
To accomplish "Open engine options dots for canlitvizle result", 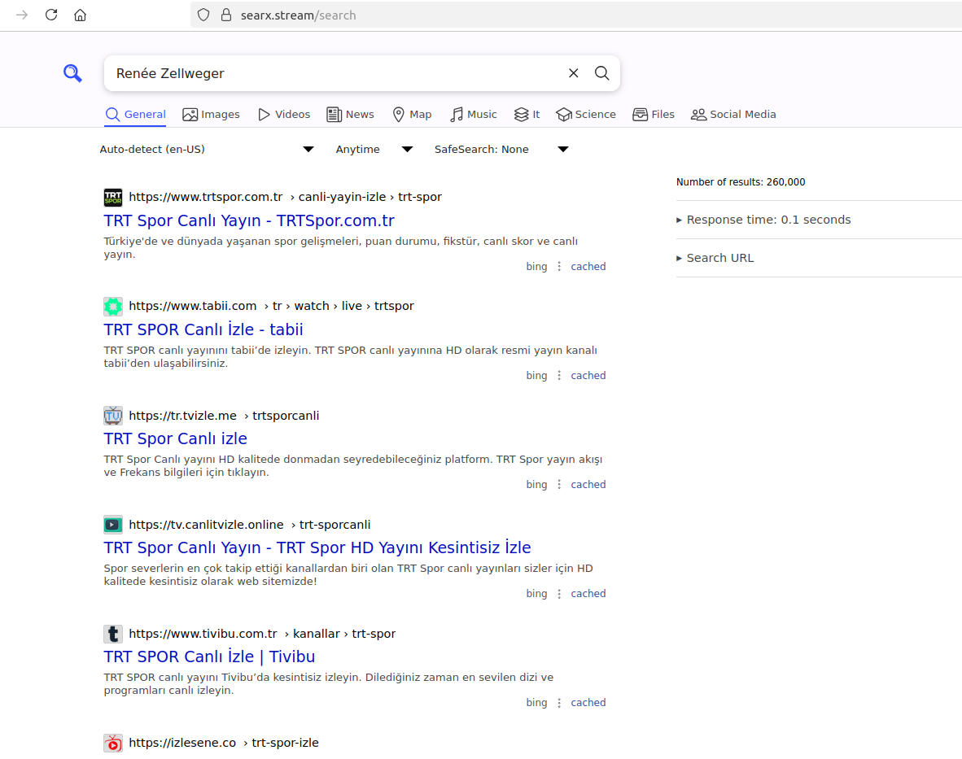I will click(559, 594).
